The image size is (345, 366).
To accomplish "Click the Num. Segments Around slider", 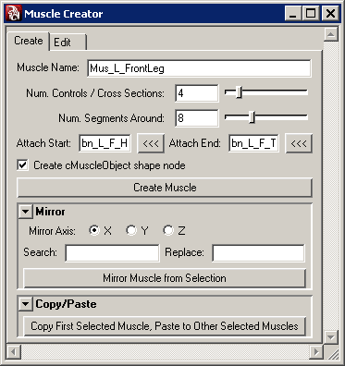I will [x=266, y=117].
